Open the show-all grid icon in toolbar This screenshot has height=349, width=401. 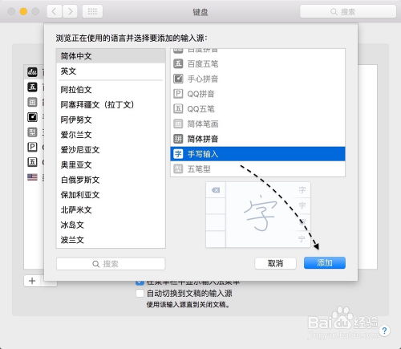[92, 11]
